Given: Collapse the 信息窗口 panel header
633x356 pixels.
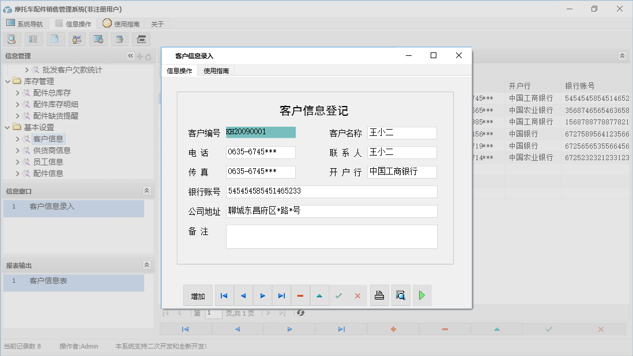Looking at the screenshot, I should point(148,190).
